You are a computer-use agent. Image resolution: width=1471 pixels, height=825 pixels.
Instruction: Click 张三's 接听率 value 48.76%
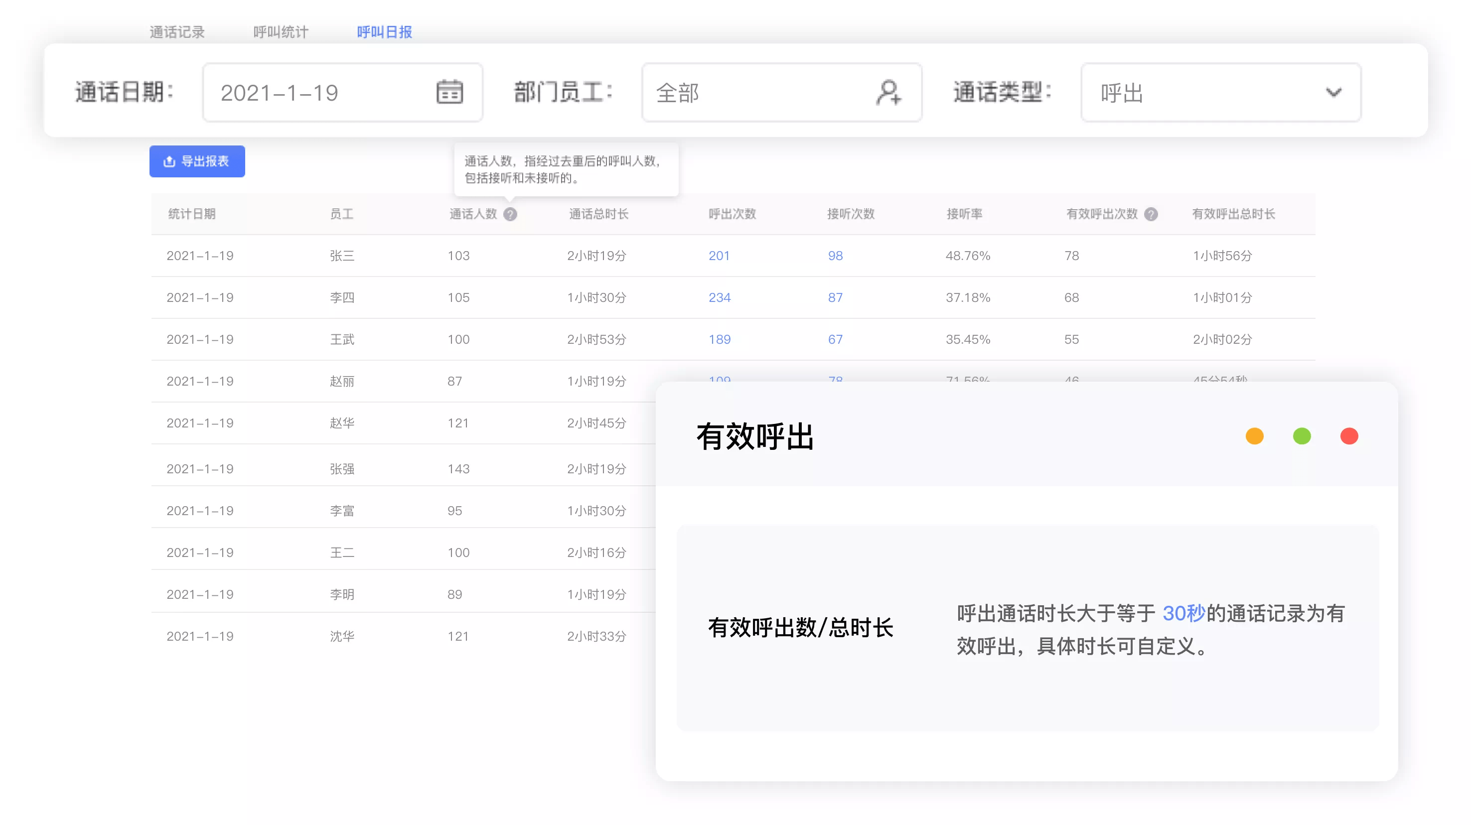[968, 256]
